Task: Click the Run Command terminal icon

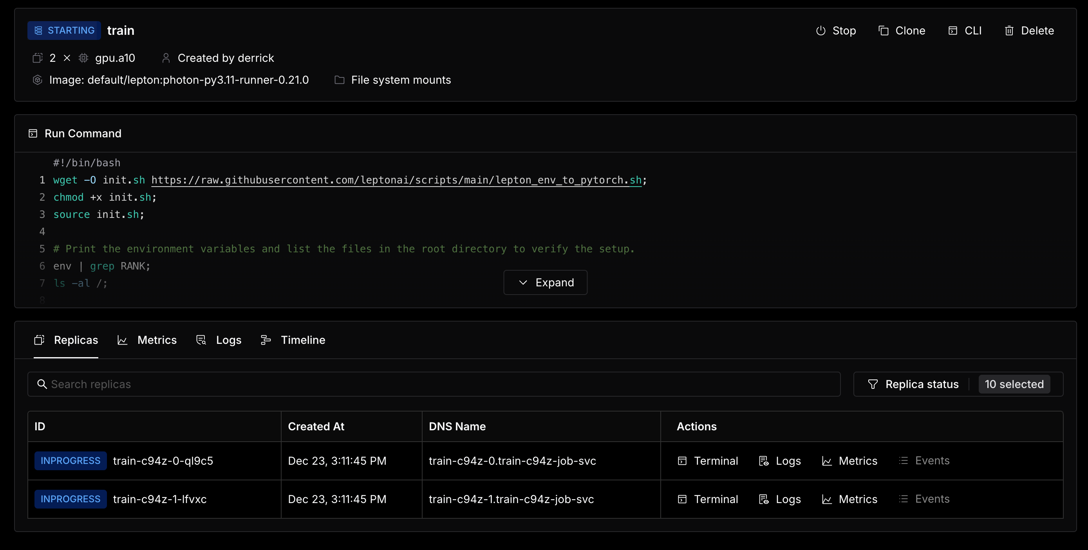Action: point(33,133)
